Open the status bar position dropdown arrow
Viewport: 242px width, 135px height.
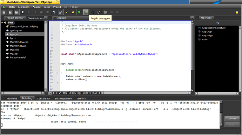(x=50, y=93)
